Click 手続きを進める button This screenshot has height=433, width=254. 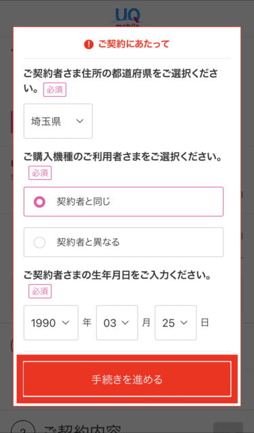click(127, 379)
